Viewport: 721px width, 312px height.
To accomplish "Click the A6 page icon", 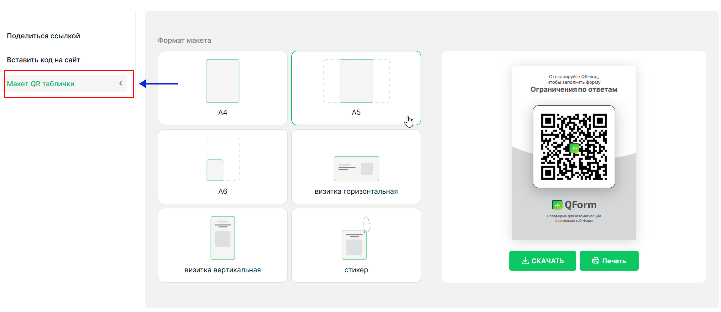I will (215, 170).
